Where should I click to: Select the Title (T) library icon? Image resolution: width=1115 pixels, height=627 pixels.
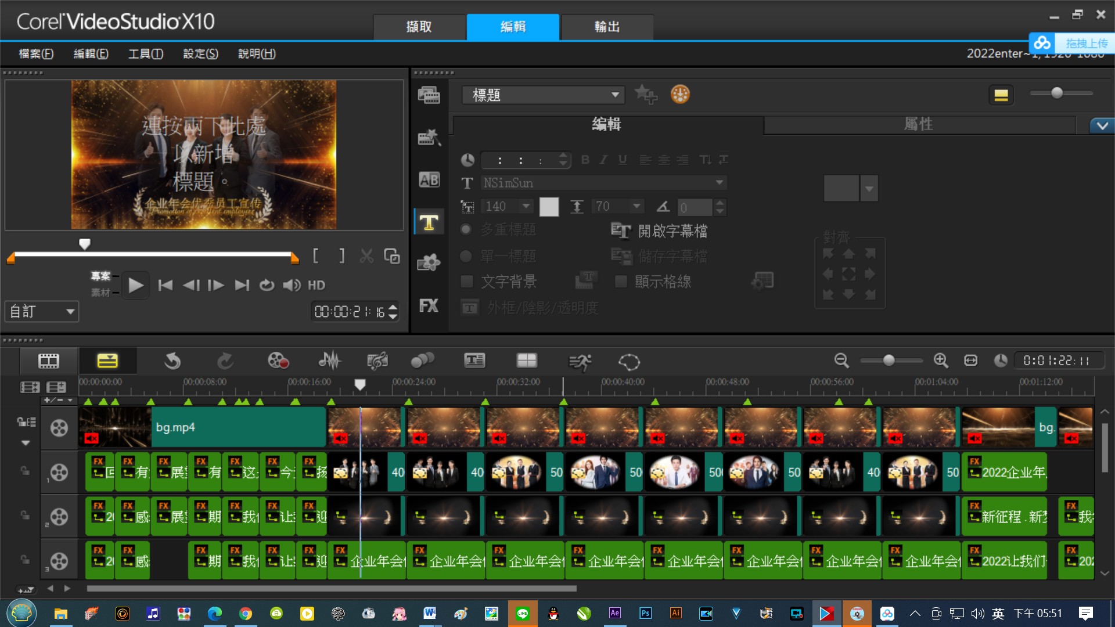pyautogui.click(x=429, y=222)
